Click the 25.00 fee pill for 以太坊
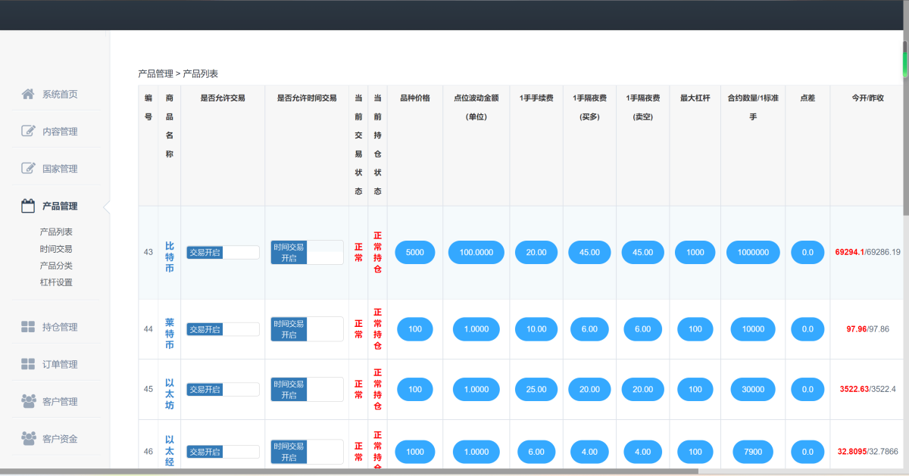The width and height of the screenshot is (909, 476). pos(536,390)
